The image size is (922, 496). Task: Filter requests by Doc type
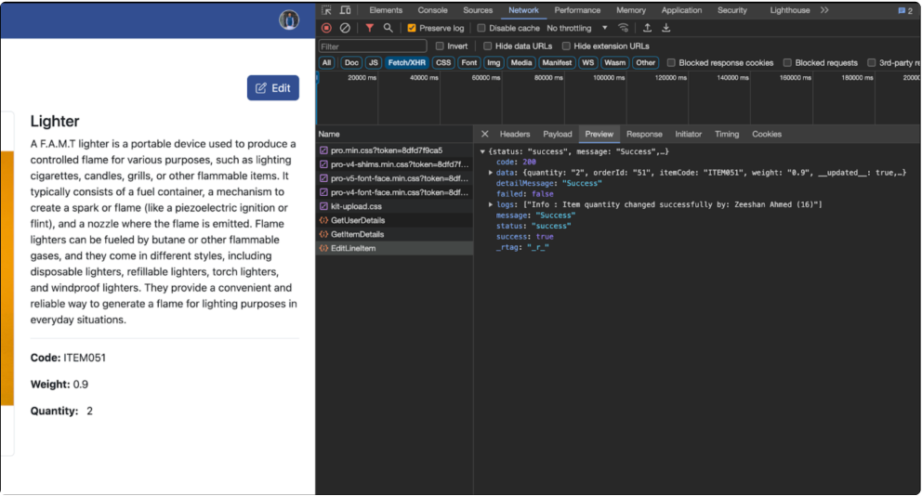(x=351, y=63)
